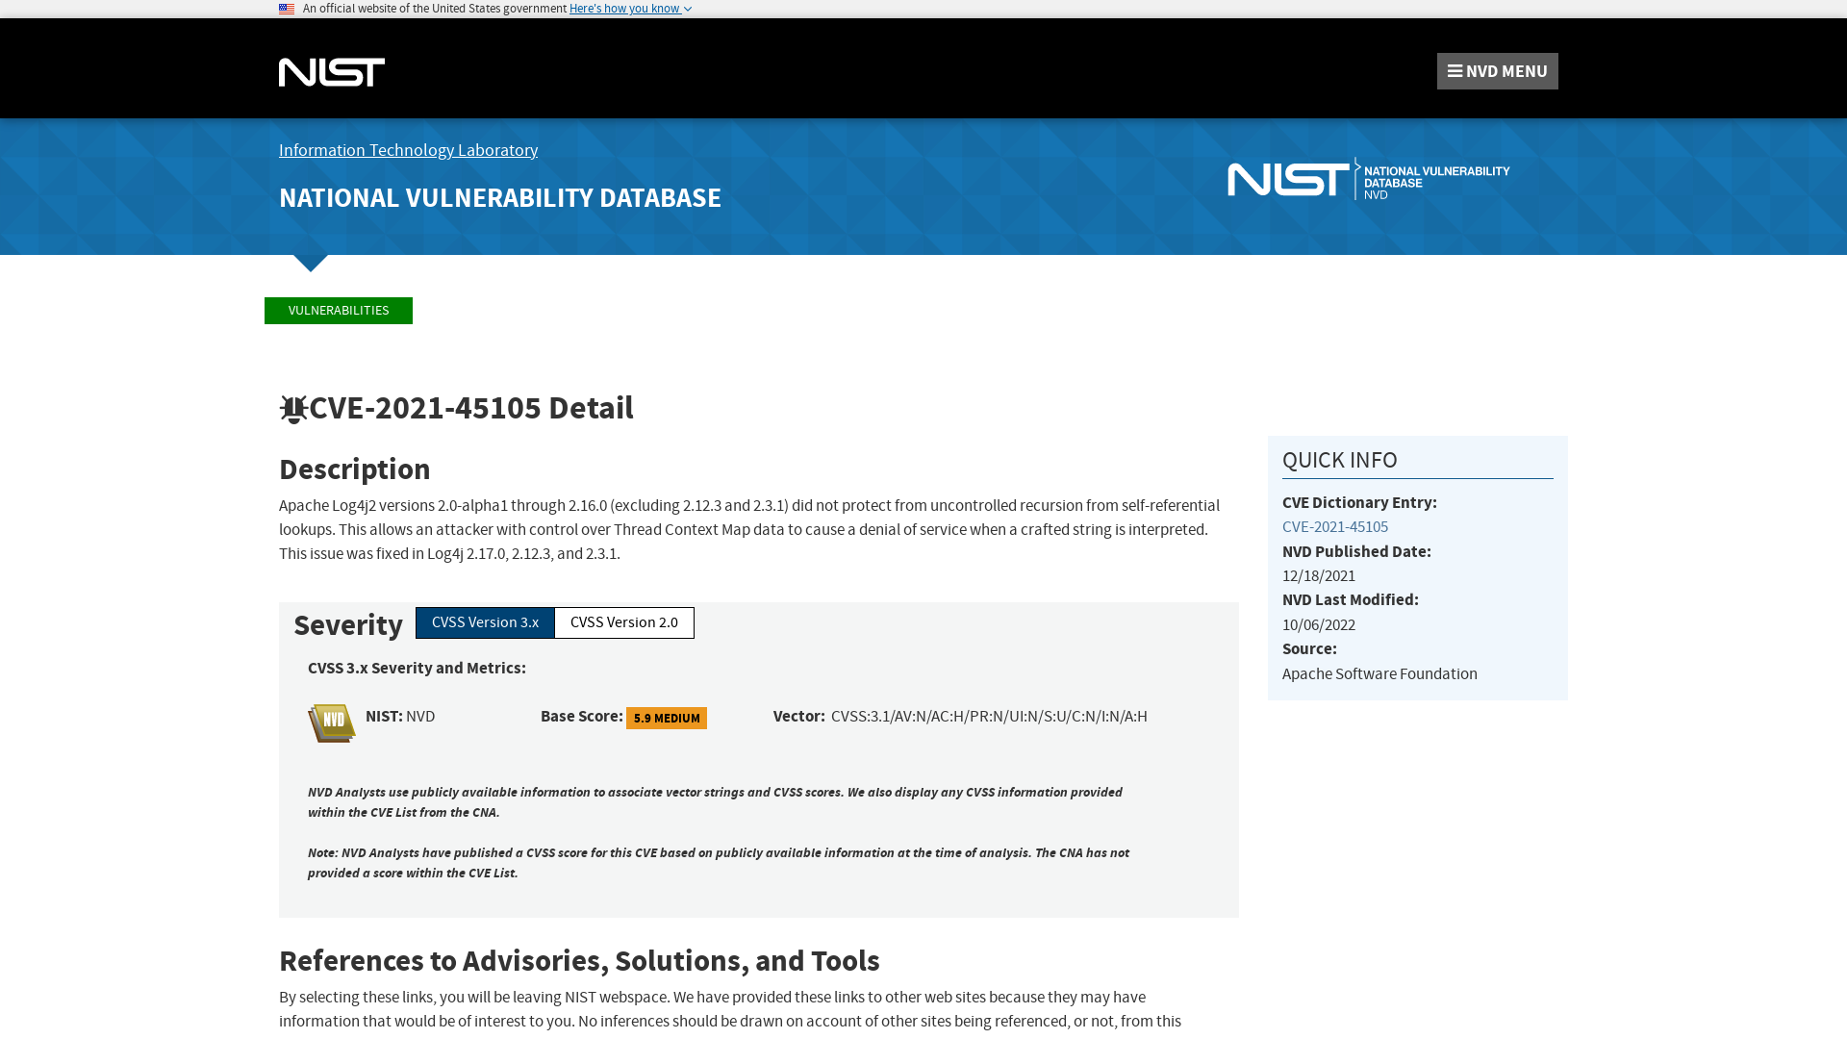Click the Severity heading
This screenshot has height=1039, width=1847.
click(x=348, y=625)
